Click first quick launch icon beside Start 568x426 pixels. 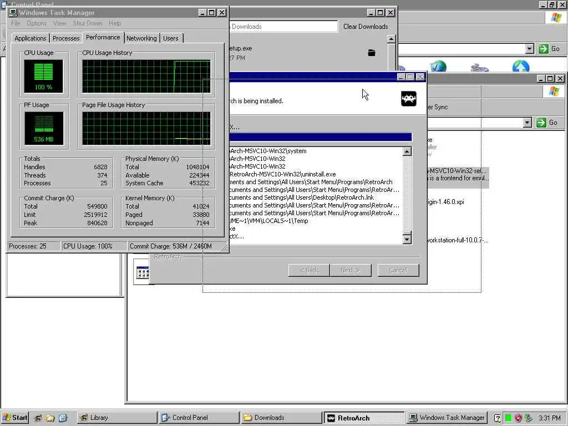click(38, 418)
